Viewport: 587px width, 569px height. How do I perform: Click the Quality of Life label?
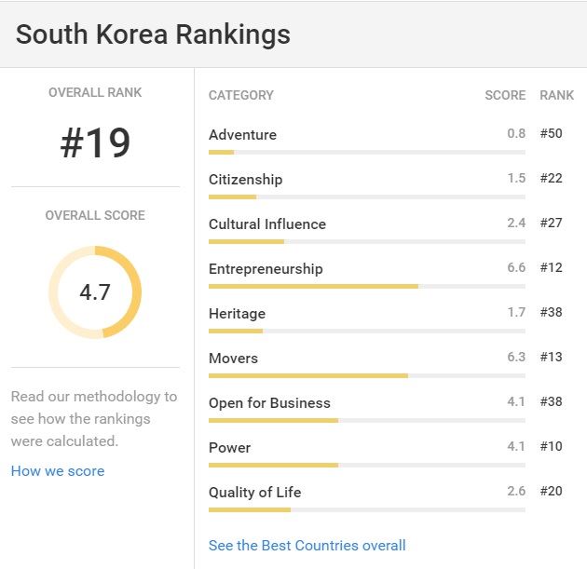(x=254, y=493)
